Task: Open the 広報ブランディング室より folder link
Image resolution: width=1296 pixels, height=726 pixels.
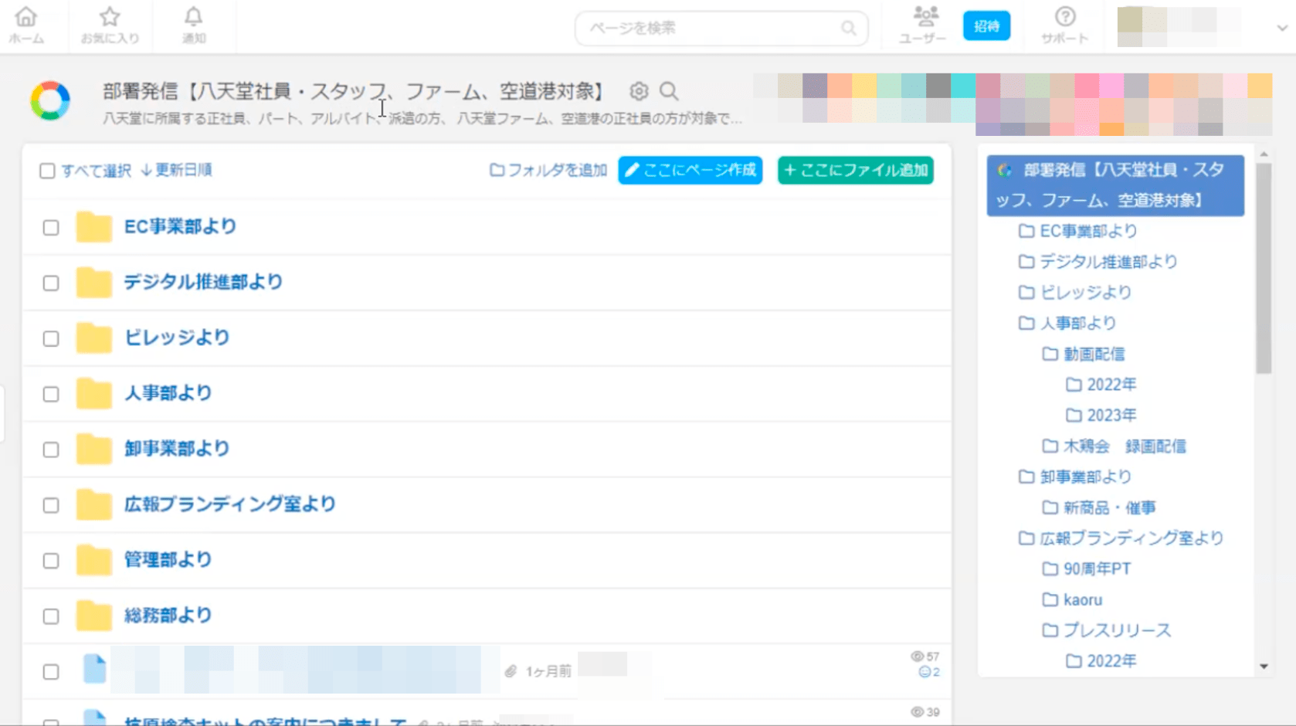Action: tap(230, 504)
